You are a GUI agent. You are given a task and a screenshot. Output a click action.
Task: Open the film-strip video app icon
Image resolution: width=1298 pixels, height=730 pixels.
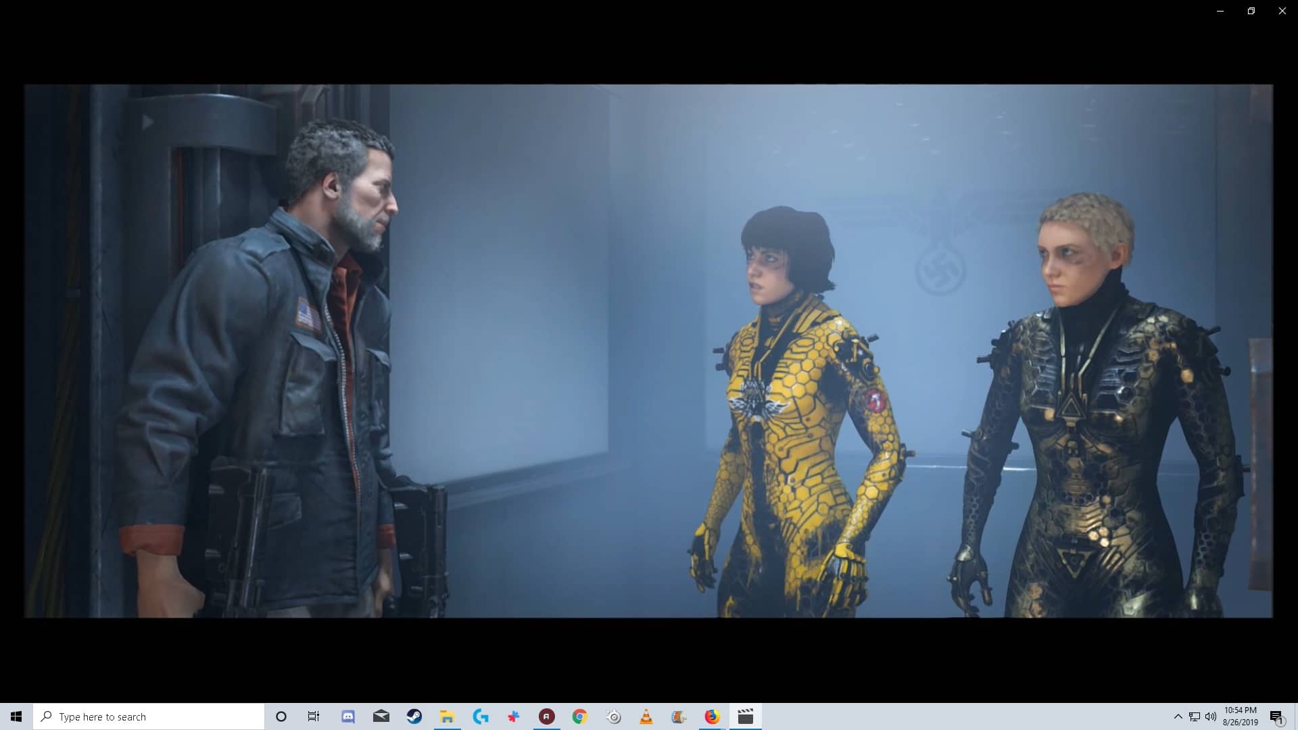pyautogui.click(x=679, y=716)
